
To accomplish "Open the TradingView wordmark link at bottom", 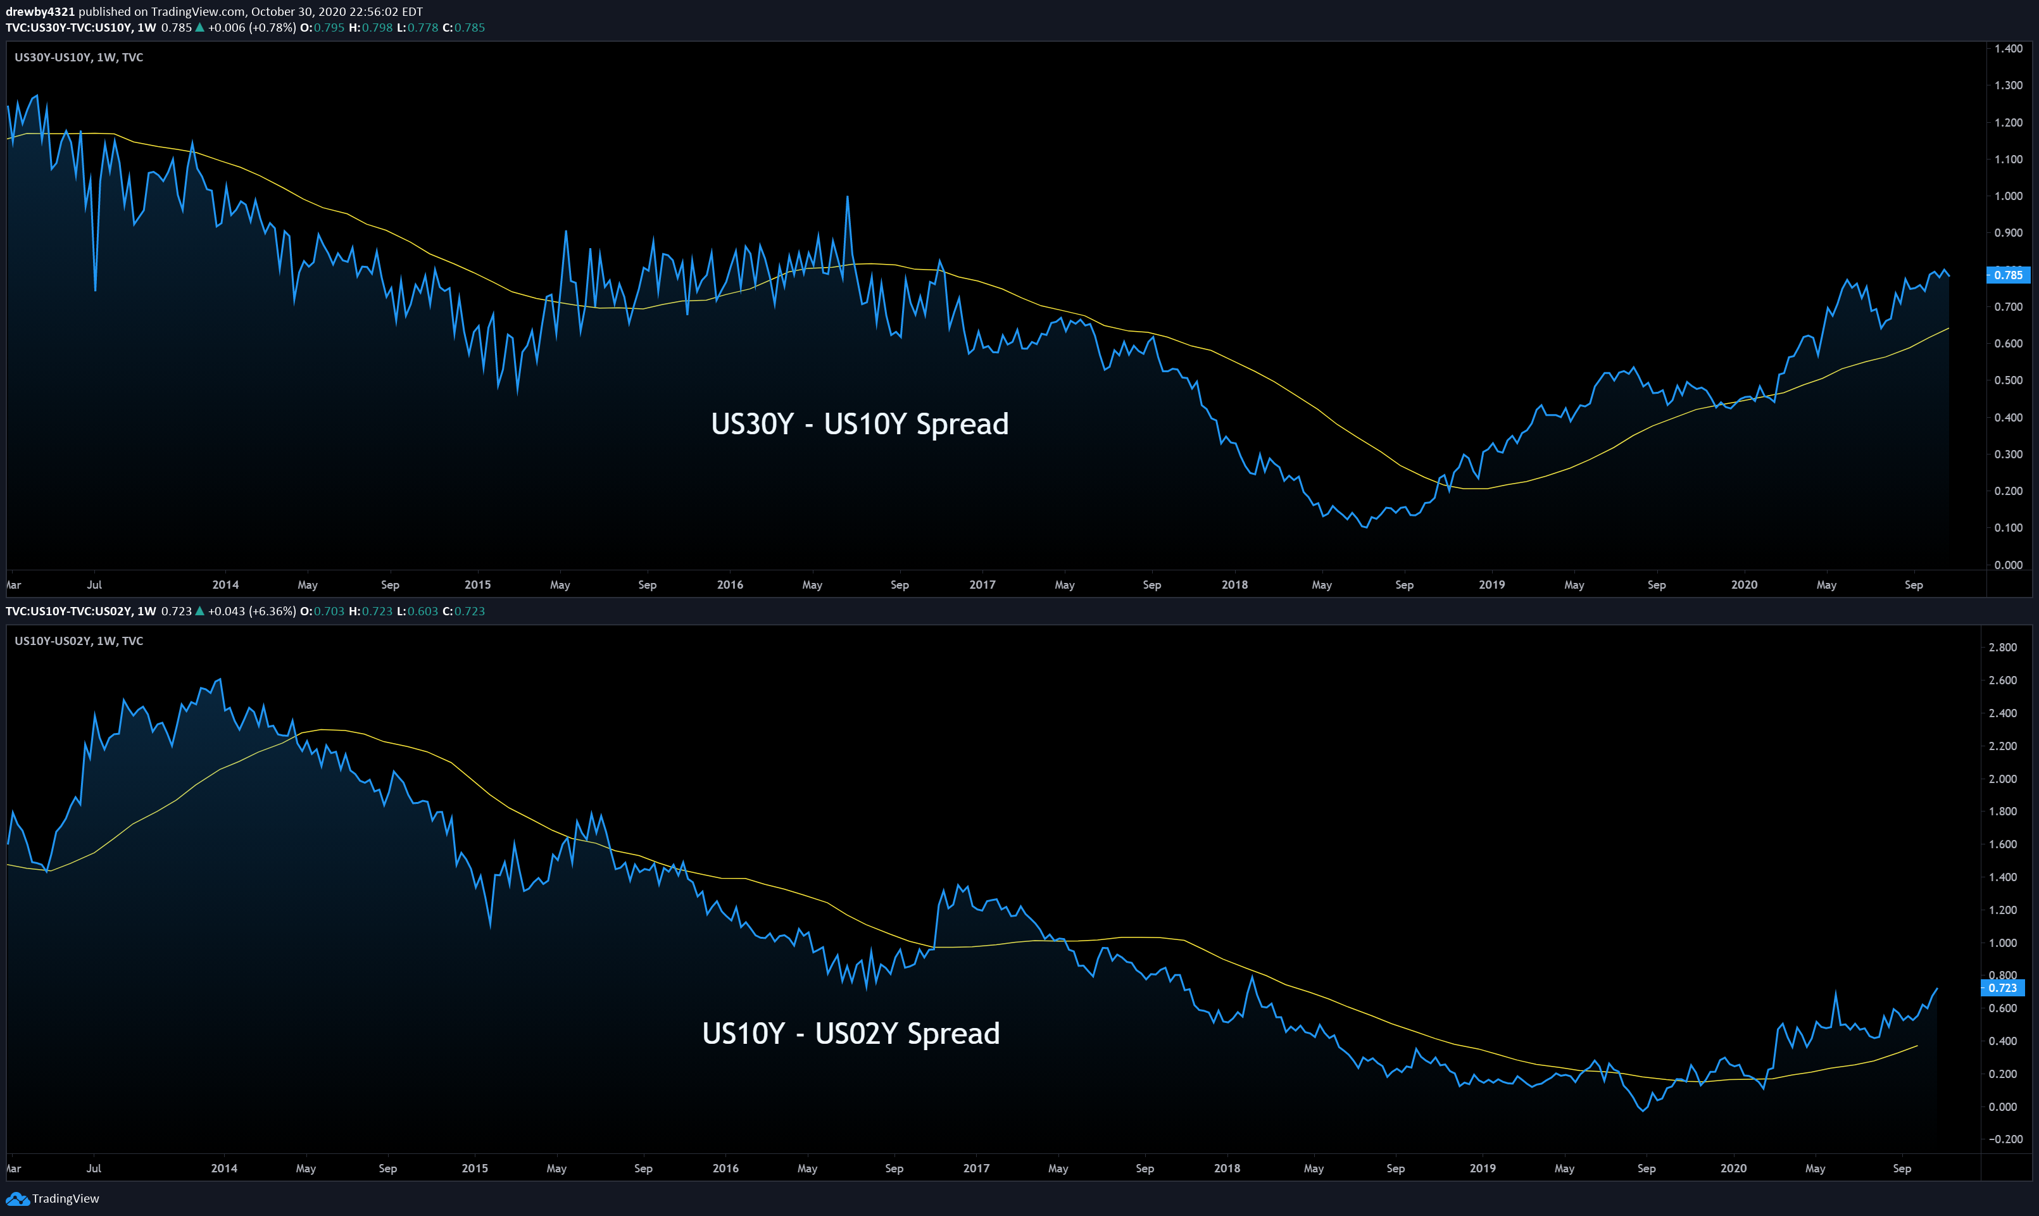I will click(x=66, y=1199).
